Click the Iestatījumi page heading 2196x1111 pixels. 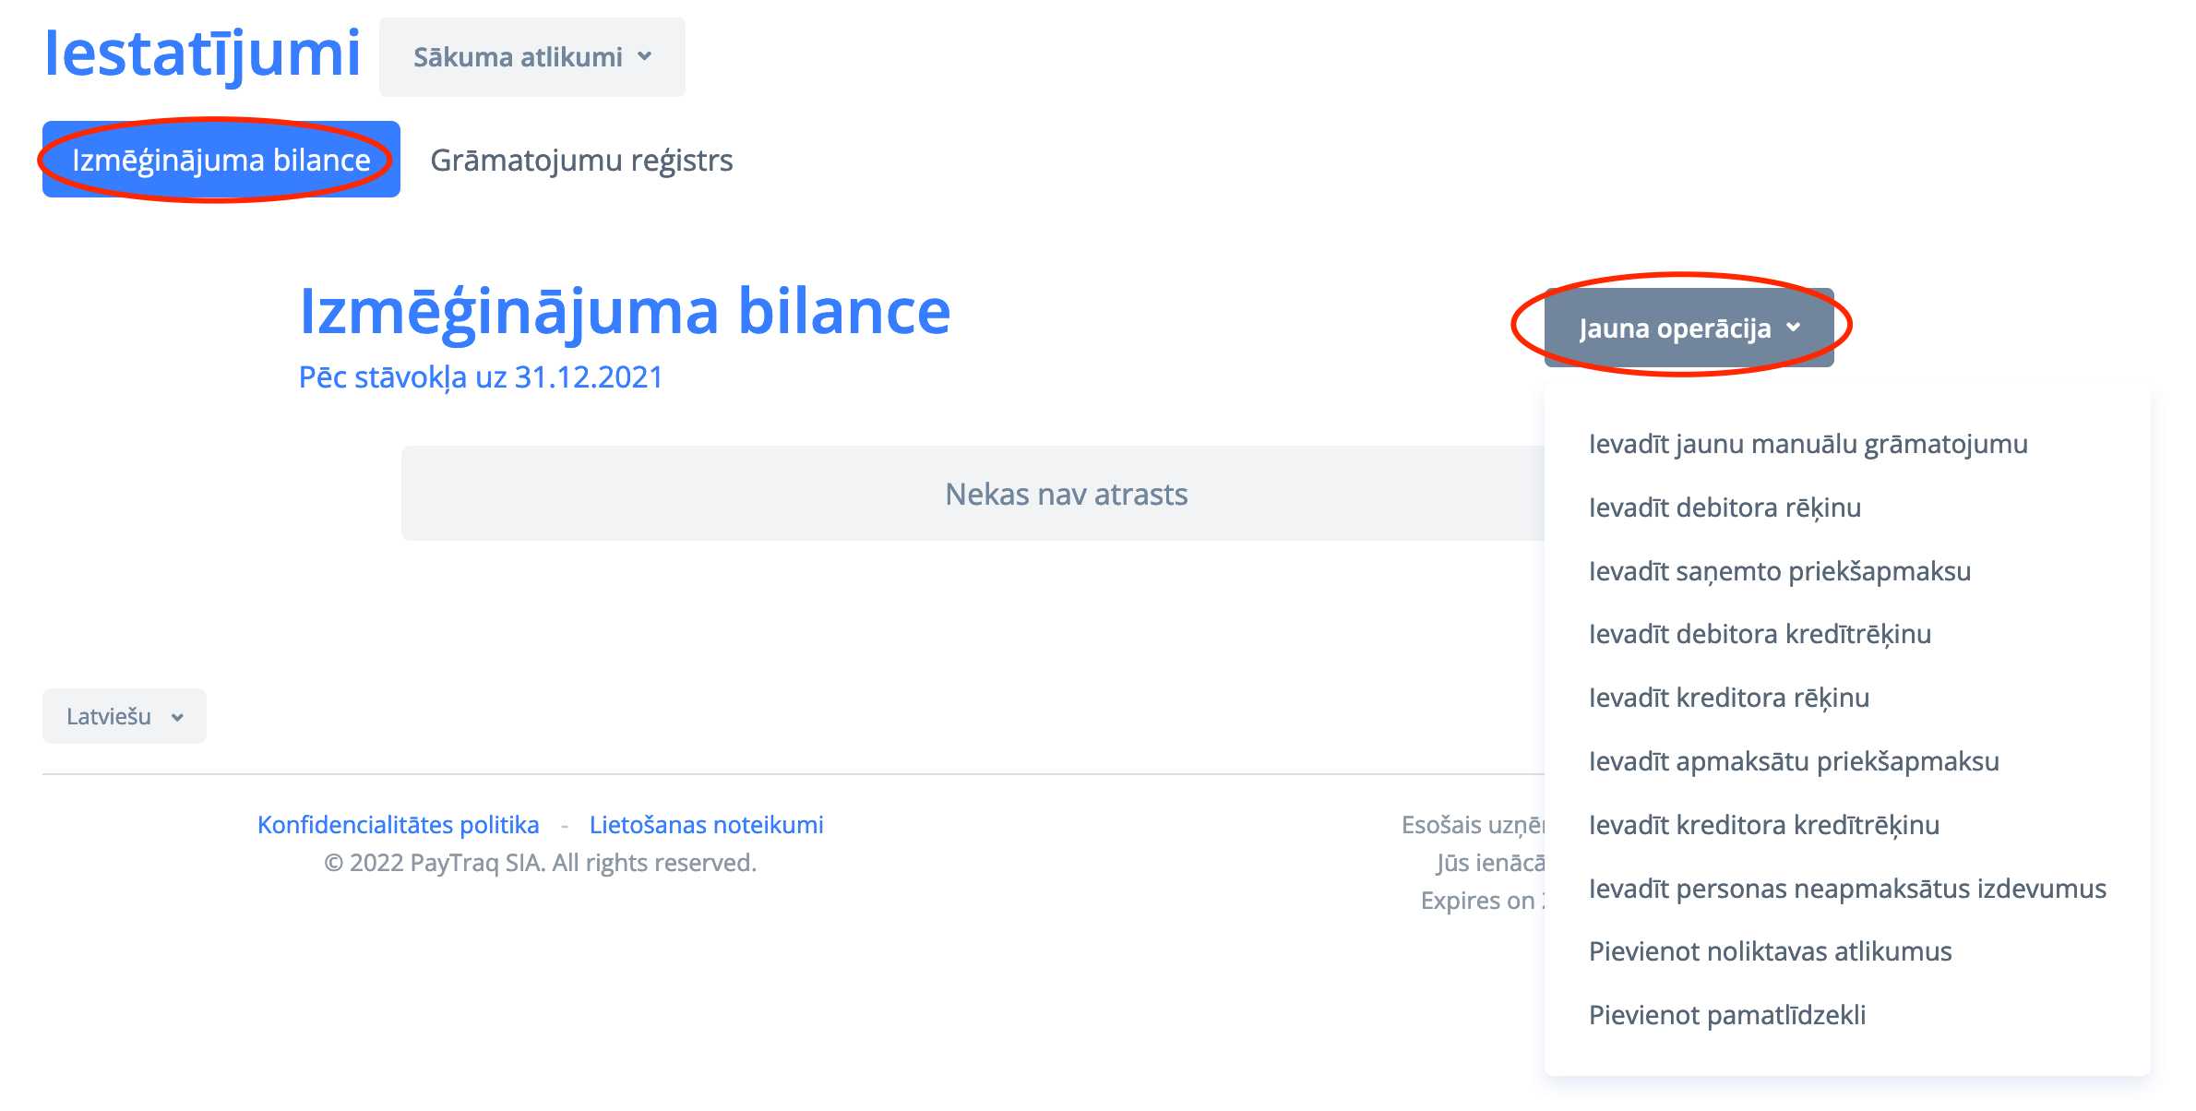click(x=202, y=54)
